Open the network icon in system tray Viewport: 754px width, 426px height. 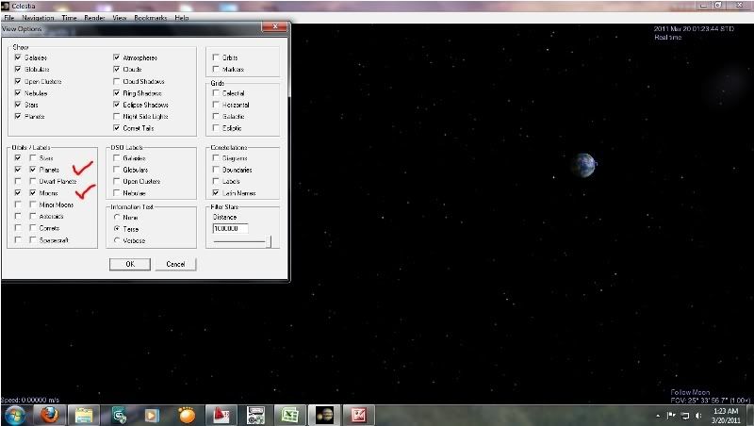[686, 416]
